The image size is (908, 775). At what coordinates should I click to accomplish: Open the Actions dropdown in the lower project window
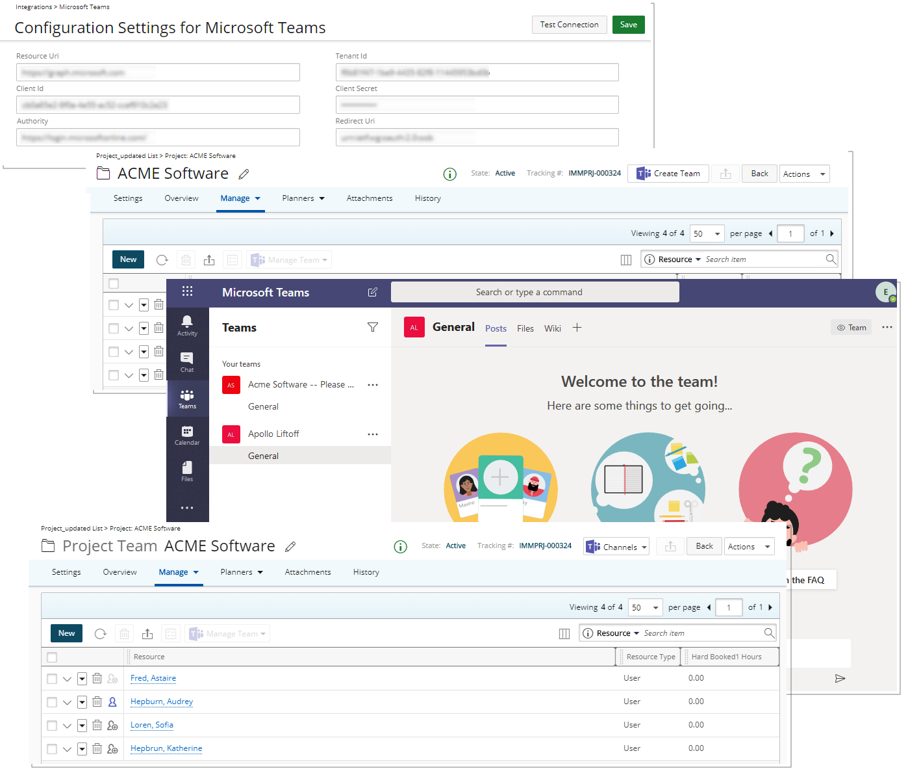(750, 547)
